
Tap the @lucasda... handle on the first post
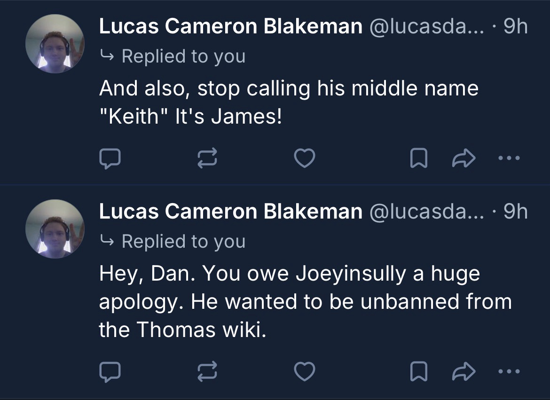click(427, 27)
